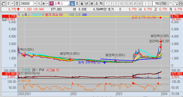This screenshot has height=97, width=183.
Task: Toggle the checkbox before PVI legend
Action: click(x=37, y=70)
